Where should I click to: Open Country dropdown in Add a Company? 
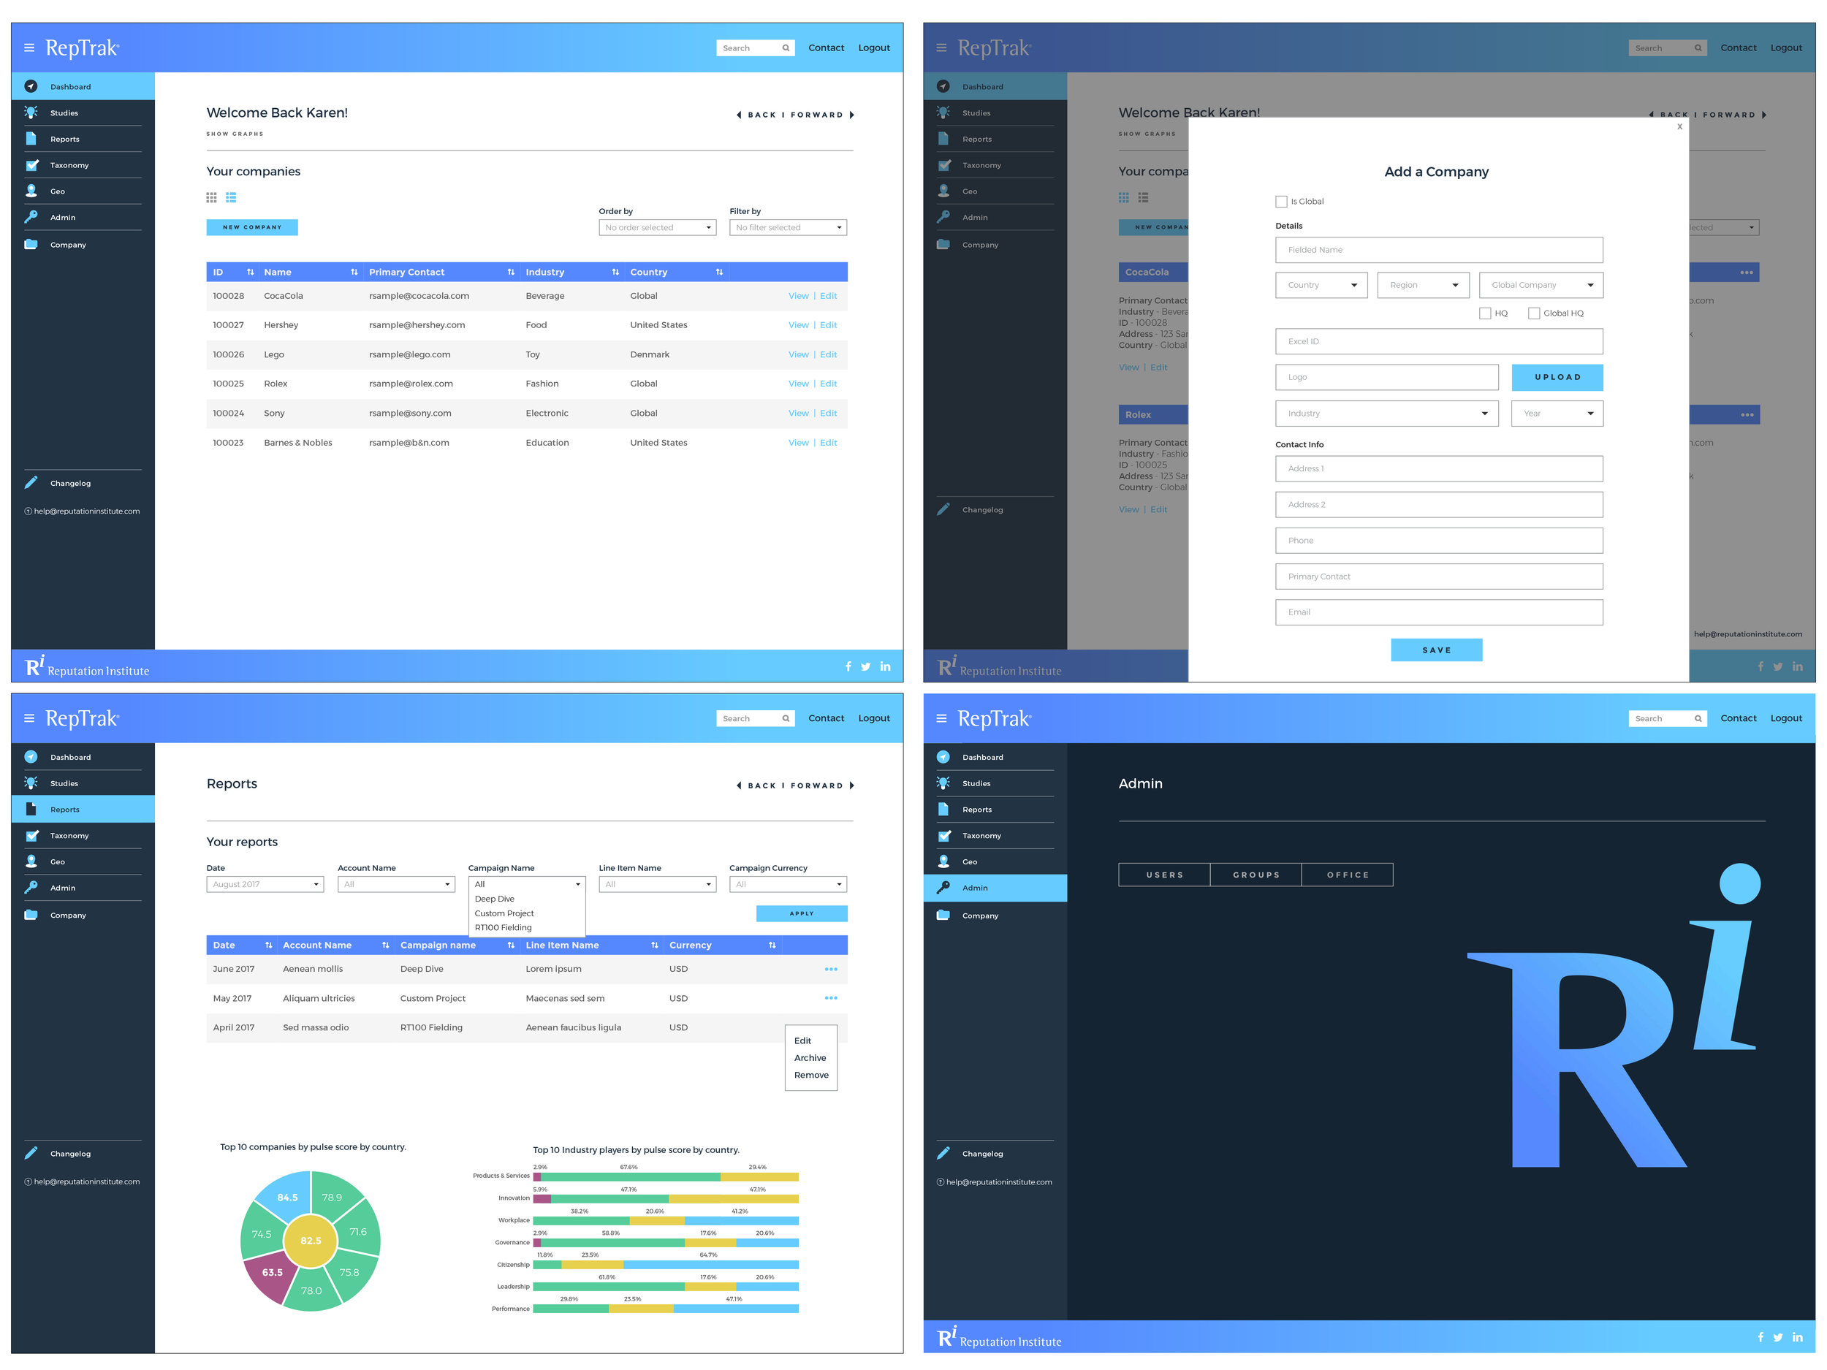(x=1321, y=285)
